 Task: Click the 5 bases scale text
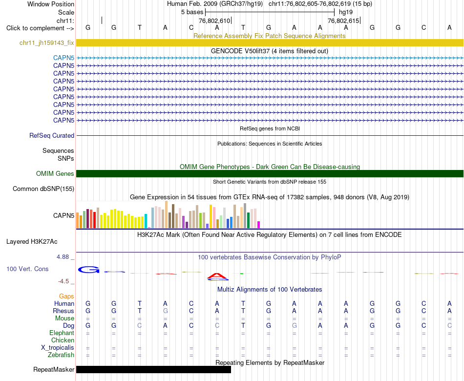click(192, 12)
